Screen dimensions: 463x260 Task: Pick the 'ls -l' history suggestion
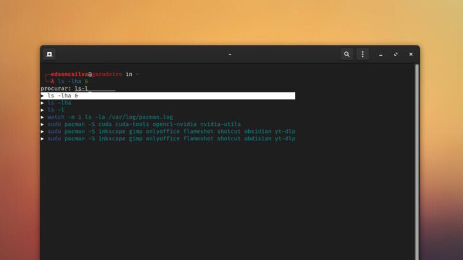click(56, 110)
